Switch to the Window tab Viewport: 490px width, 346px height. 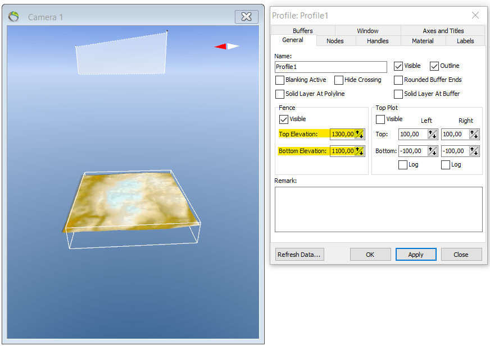[x=367, y=31]
